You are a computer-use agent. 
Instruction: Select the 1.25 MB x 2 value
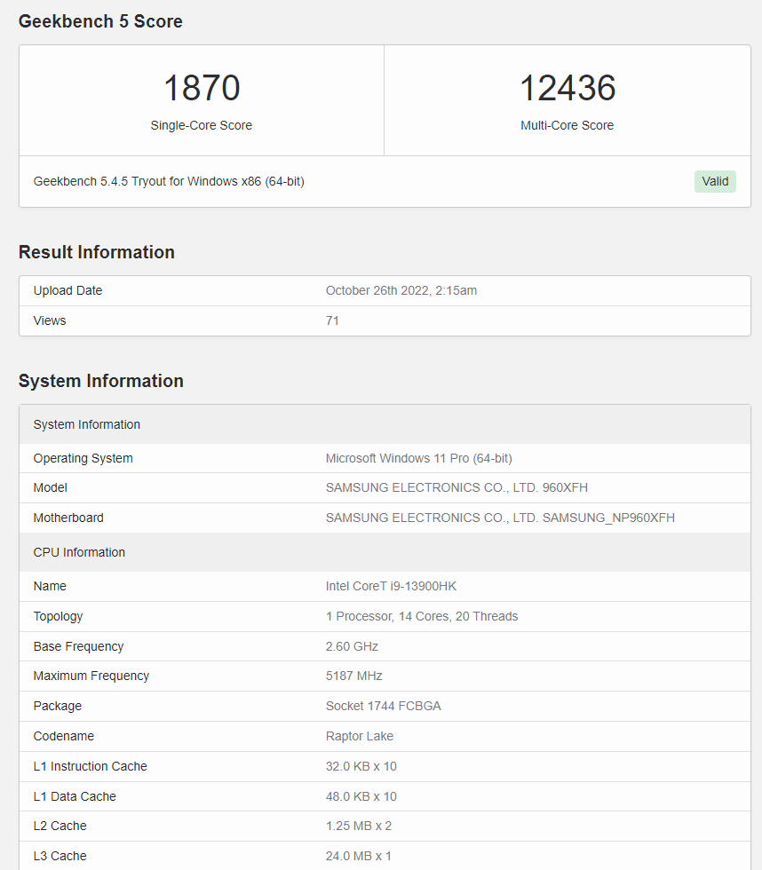pos(359,826)
